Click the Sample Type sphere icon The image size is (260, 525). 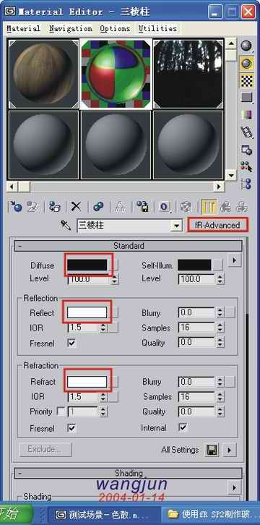pyautogui.click(x=246, y=46)
